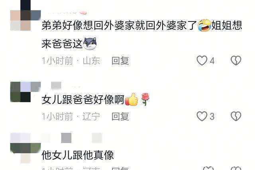
Task: Tap broken heart on the bottom comment
Action: 236,168
